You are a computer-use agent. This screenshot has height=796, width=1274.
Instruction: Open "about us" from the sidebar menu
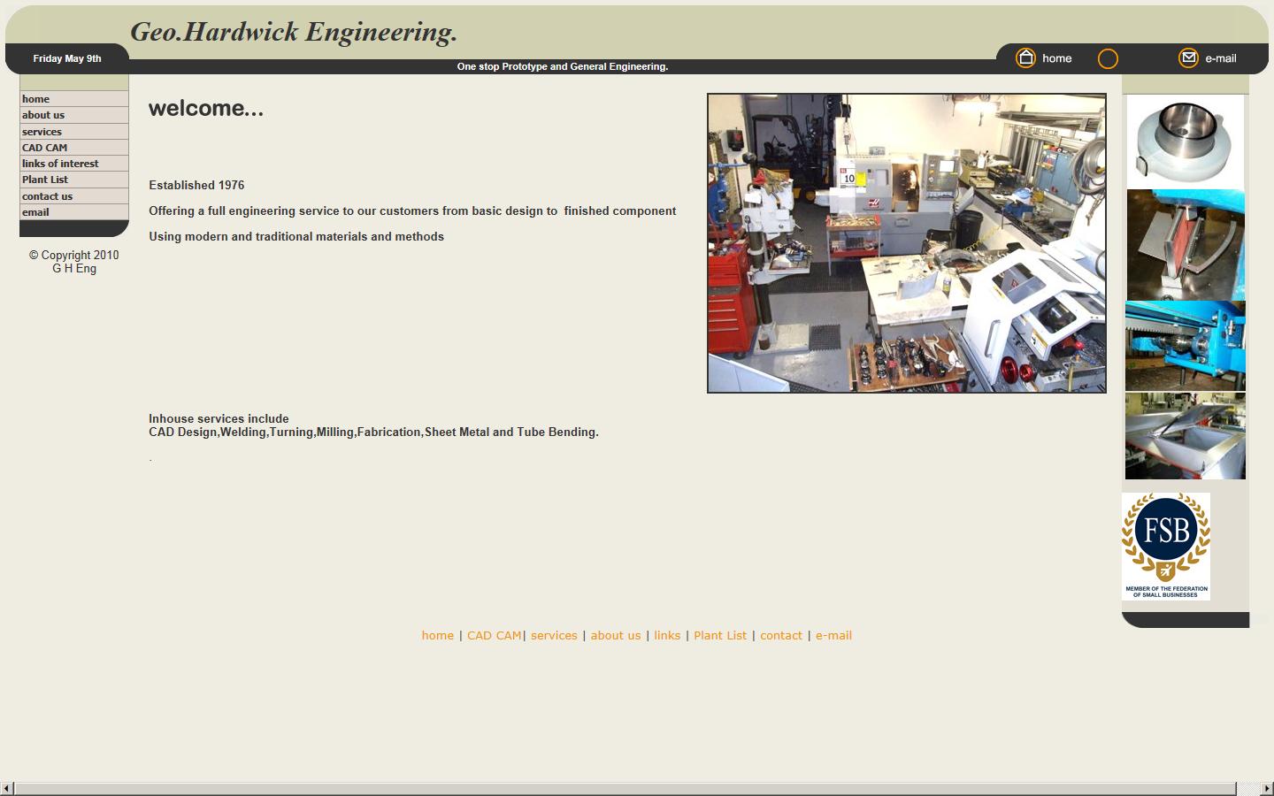tap(43, 114)
